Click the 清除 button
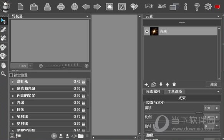224x140 pixels. (213, 85)
